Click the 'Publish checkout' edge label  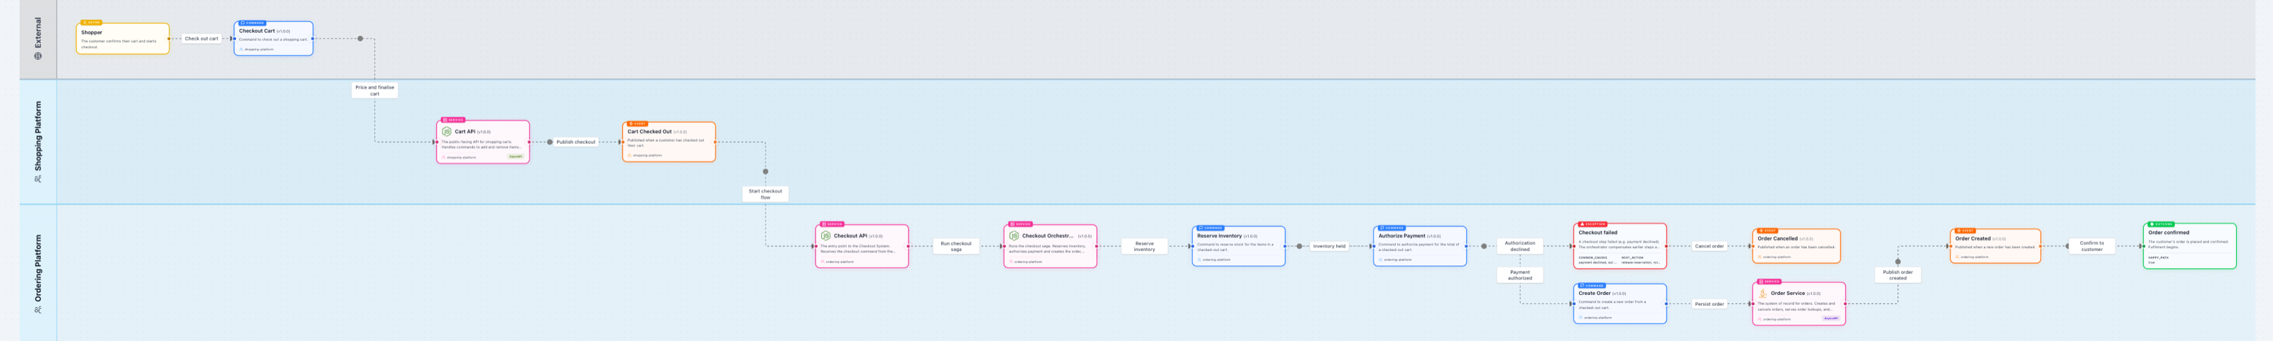tap(575, 142)
